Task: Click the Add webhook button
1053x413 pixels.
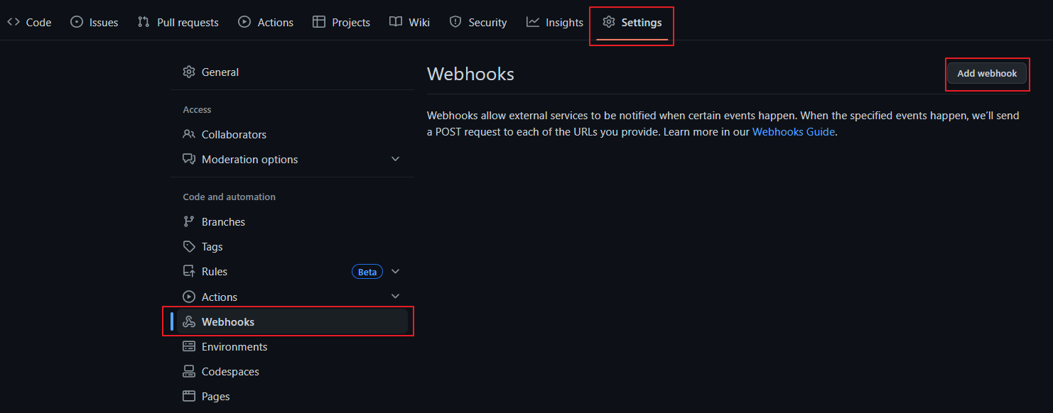Action: point(987,73)
